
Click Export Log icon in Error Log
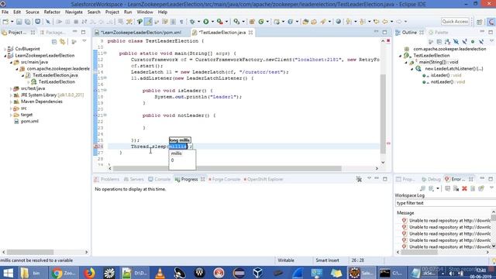coord(422,188)
